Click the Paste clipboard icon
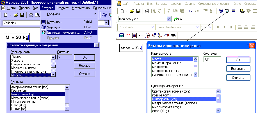The width and height of the screenshot is (258, 113). click(x=182, y=11)
